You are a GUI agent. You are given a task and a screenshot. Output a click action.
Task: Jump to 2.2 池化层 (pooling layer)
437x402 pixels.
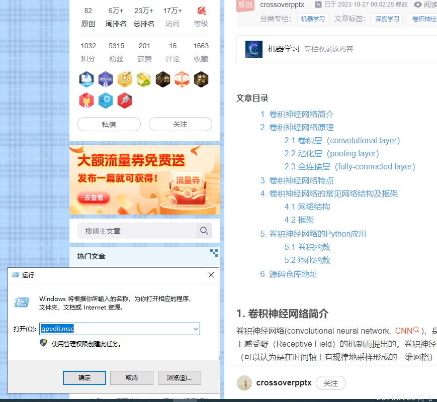click(x=332, y=153)
